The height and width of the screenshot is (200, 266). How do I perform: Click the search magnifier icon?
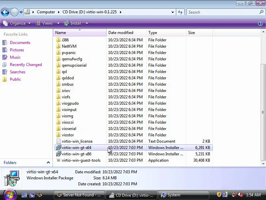tap(261, 12)
